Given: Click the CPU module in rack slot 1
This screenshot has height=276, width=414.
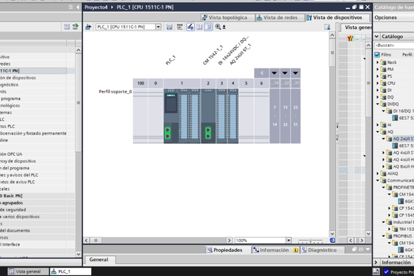Looking at the screenshot, I should pyautogui.click(x=182, y=117).
